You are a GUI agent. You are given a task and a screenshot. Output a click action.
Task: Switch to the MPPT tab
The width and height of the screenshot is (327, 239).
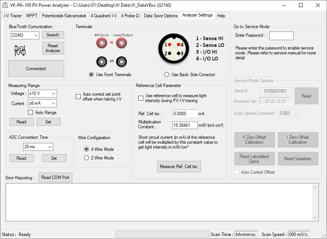(x=32, y=16)
